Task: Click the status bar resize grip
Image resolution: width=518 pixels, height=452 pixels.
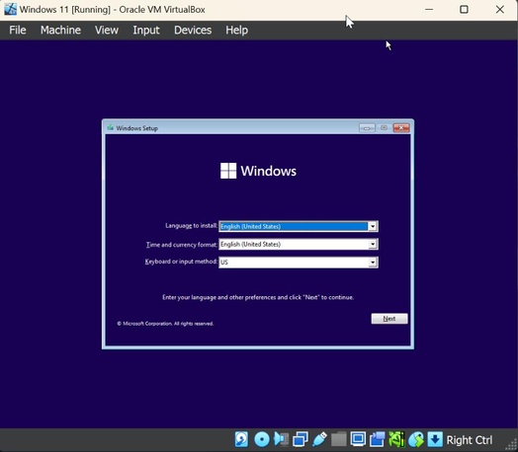Action: [x=512, y=444]
